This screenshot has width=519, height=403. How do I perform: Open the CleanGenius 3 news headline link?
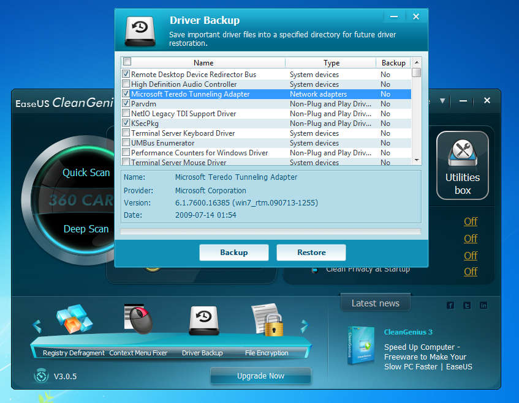408,332
